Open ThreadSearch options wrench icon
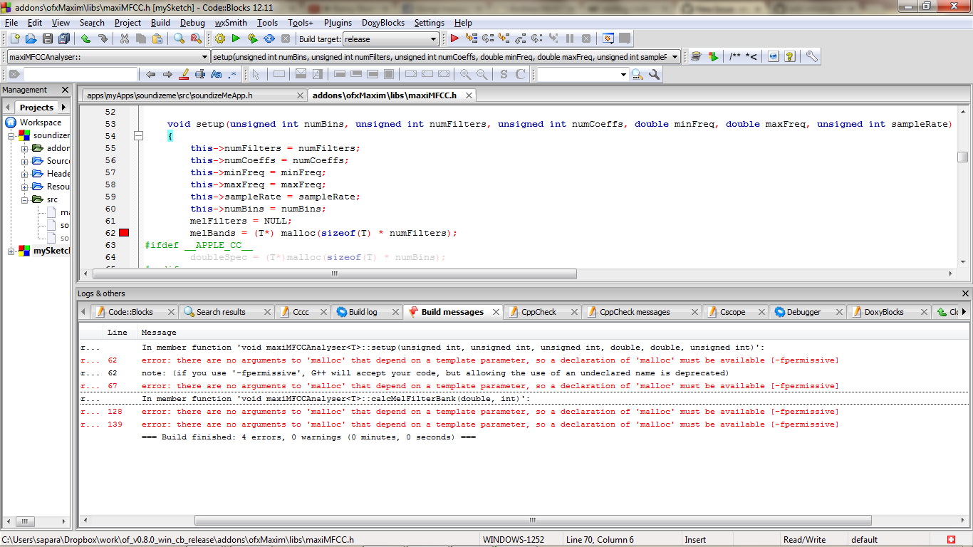973x547 pixels. (x=654, y=74)
